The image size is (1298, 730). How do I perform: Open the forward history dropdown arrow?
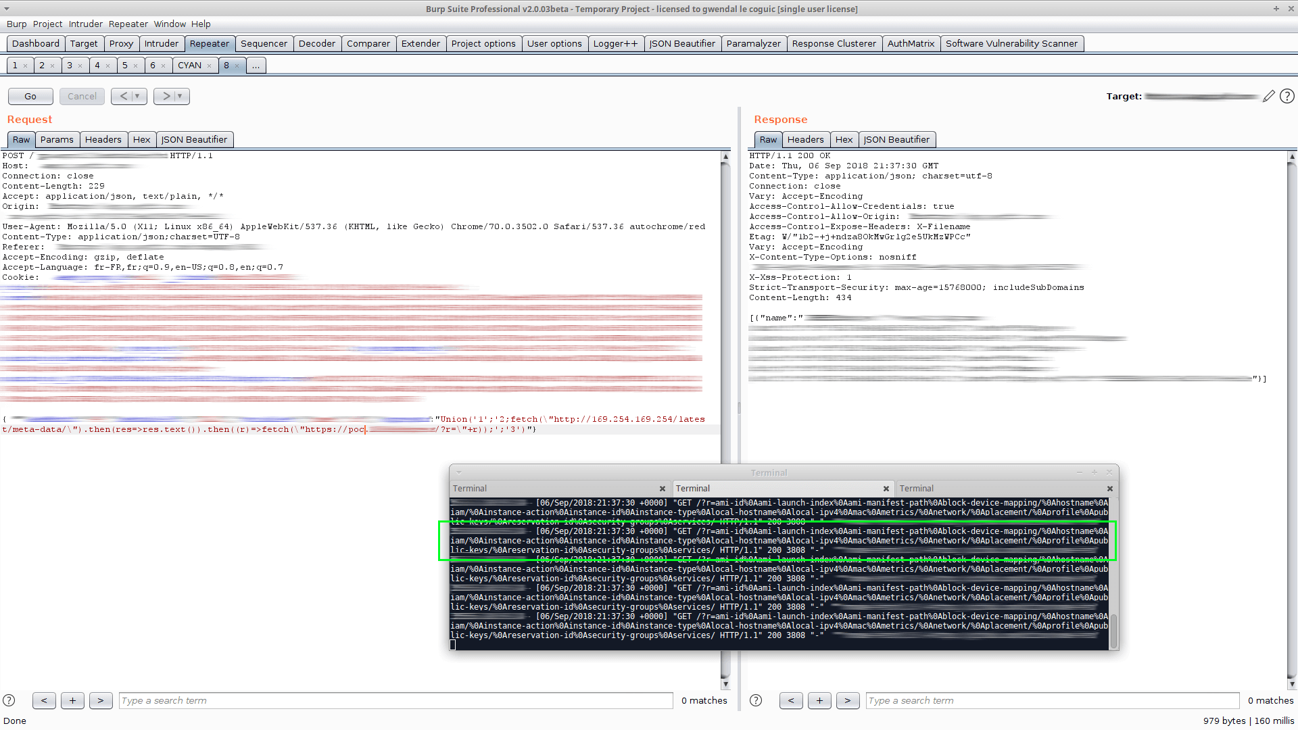point(181,96)
